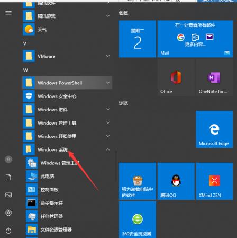Expand the Windows PowerShell folder

[67, 83]
